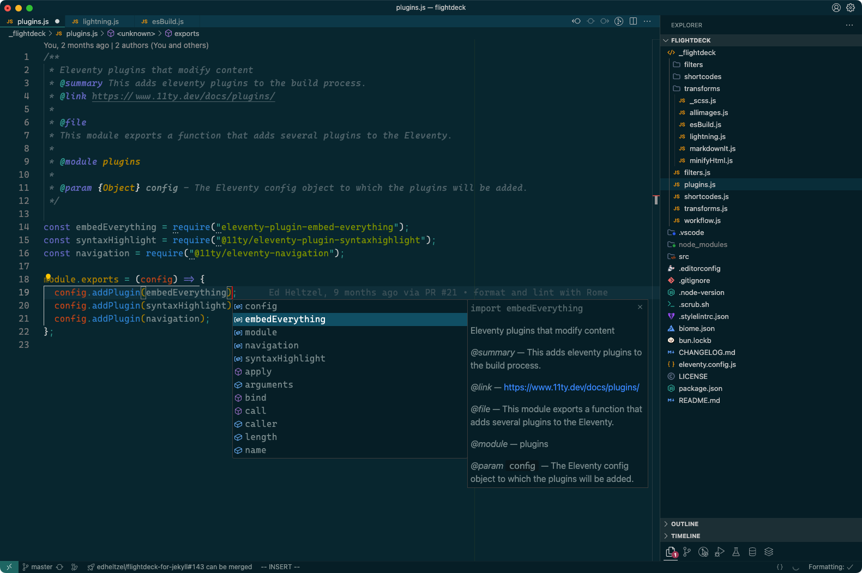This screenshot has height=573, width=862.
Task: Go to previous change arrow icon
Action: point(576,21)
